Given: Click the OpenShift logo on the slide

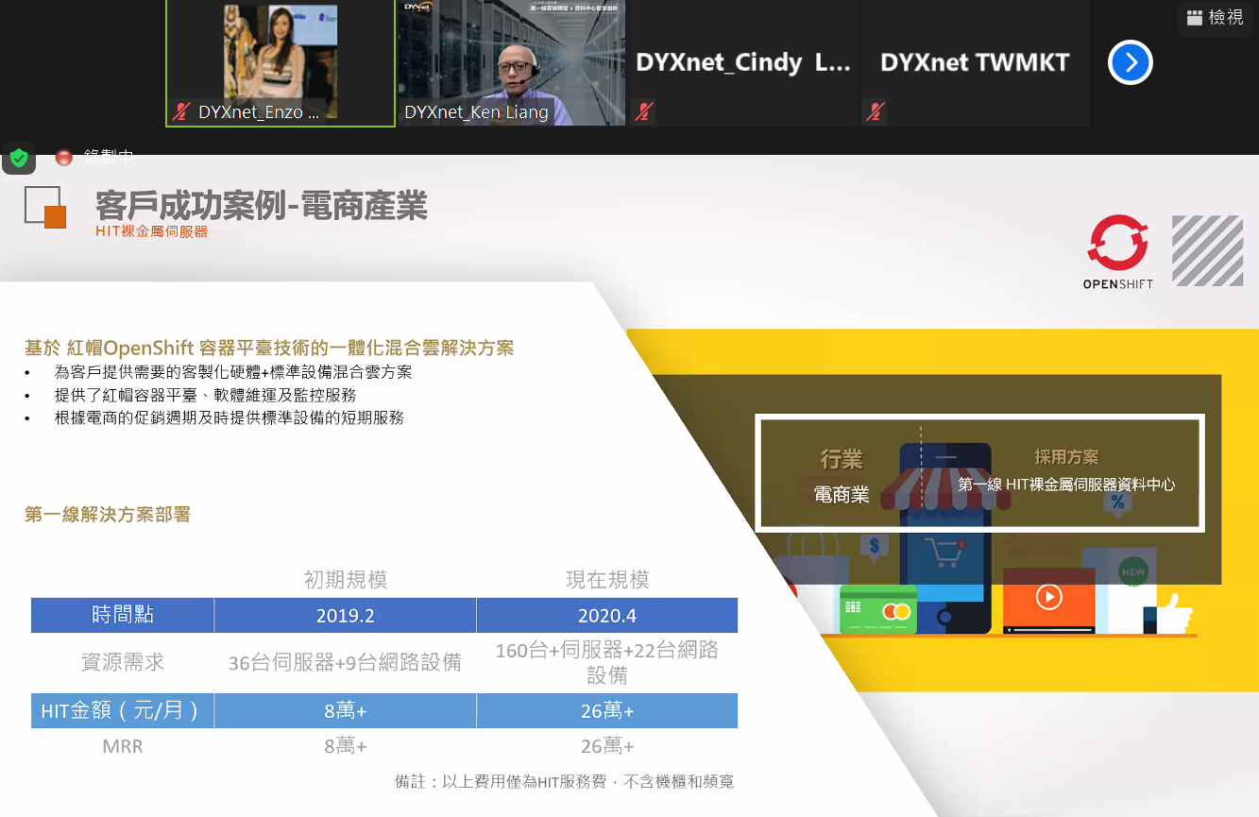Looking at the screenshot, I should (x=1117, y=252).
